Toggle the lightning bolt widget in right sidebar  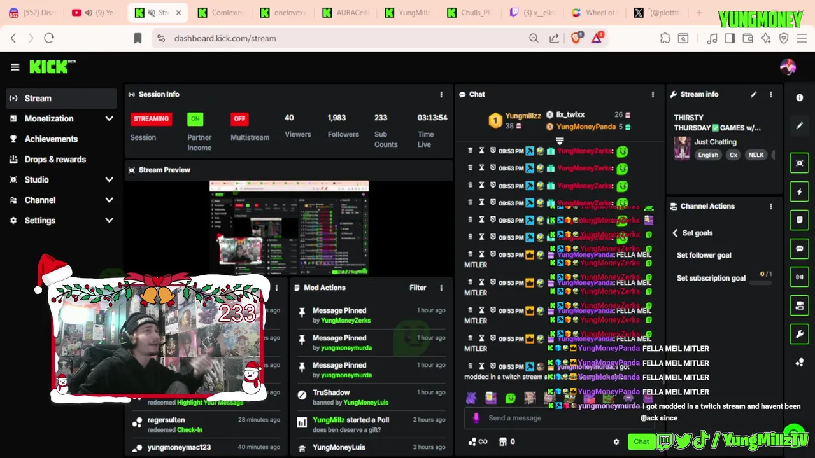800,191
